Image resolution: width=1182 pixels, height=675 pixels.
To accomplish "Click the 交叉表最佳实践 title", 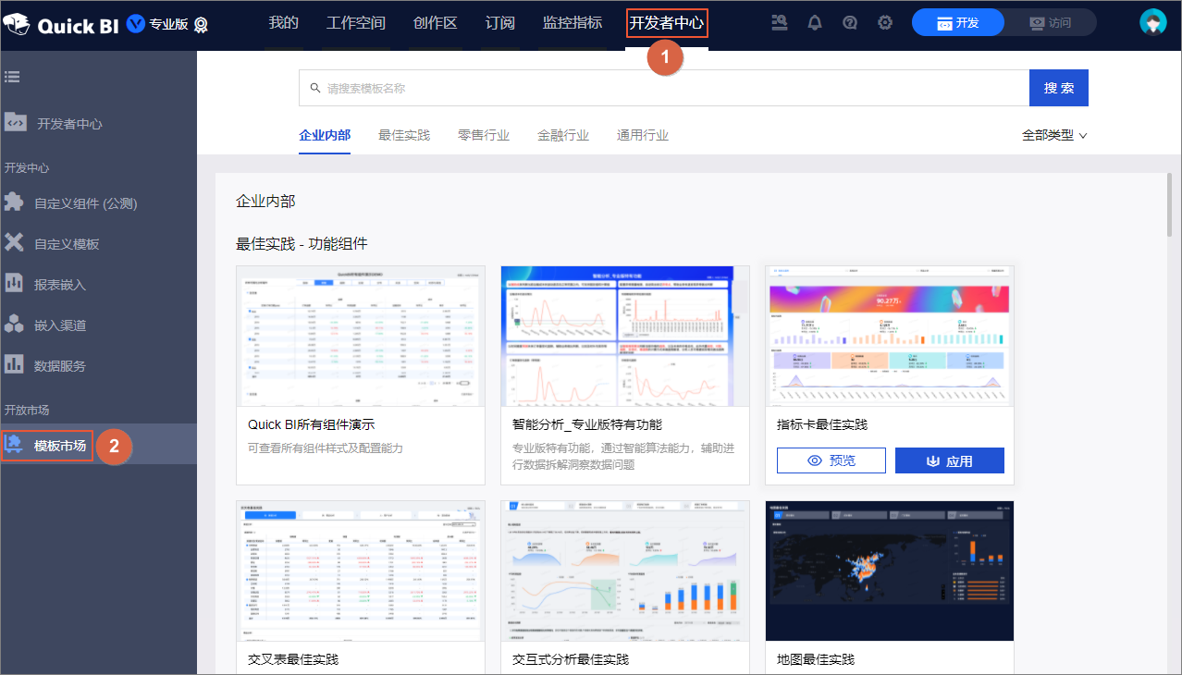I will (x=293, y=659).
